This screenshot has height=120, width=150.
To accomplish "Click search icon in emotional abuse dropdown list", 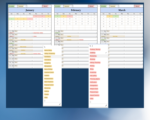I will 44,47.
